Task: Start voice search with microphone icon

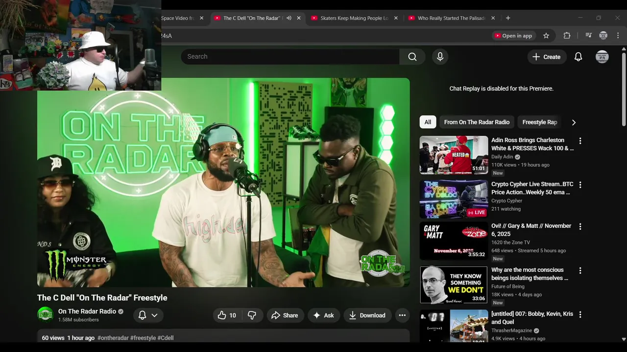Action: tap(440, 57)
